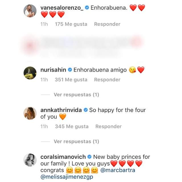Open the coralsimanovich username link
Image resolution: width=182 pixels, height=182 pixels.
pyautogui.click(x=63, y=157)
